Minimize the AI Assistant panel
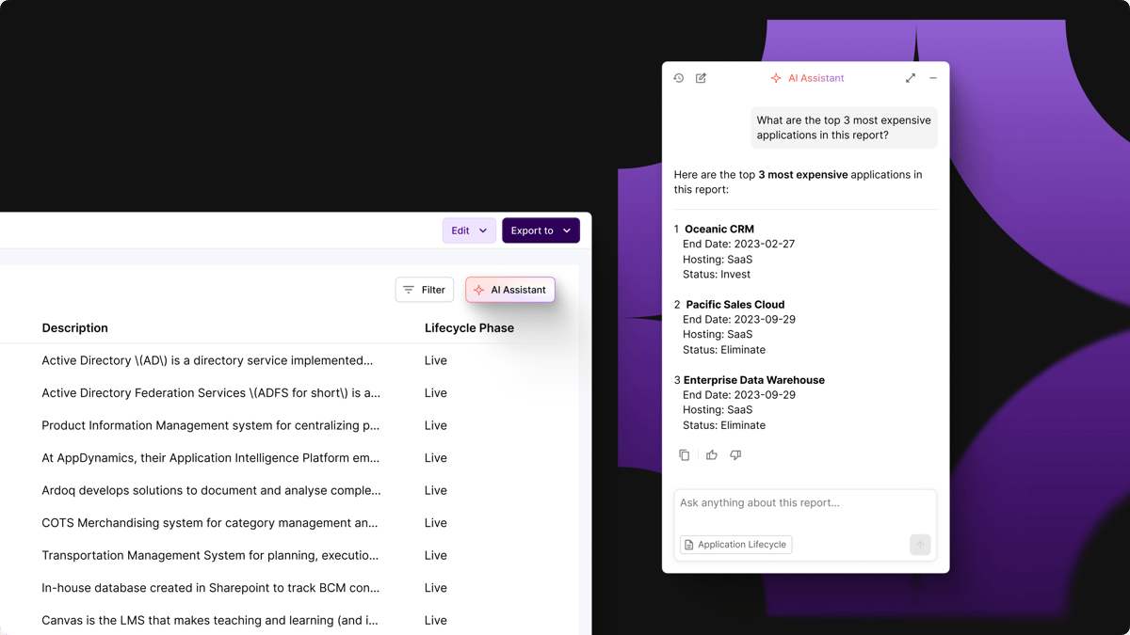This screenshot has width=1130, height=635. pyautogui.click(x=933, y=78)
